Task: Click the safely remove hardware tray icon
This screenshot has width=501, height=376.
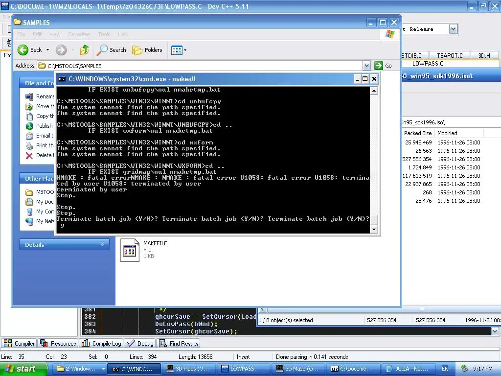Action: [465, 369]
